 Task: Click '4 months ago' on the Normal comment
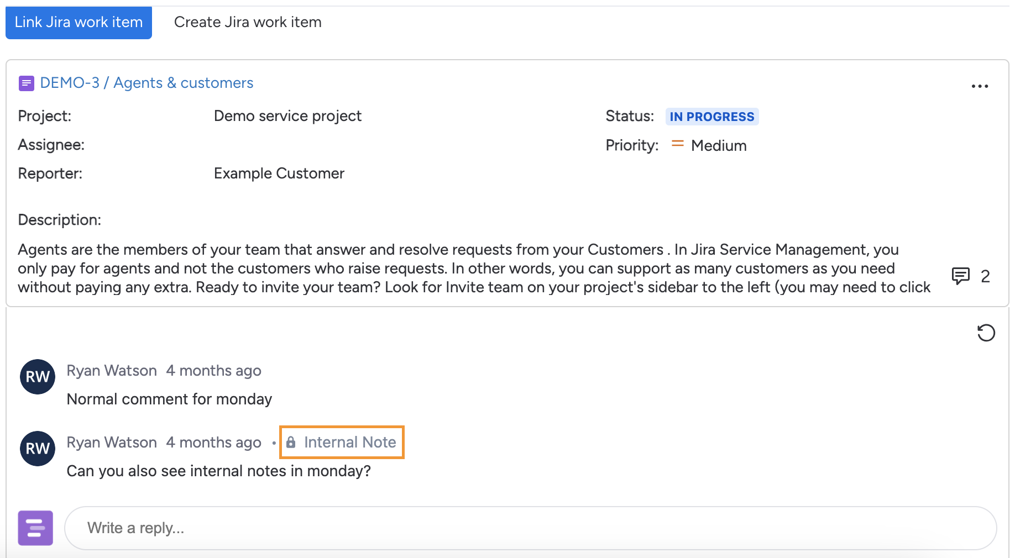pyautogui.click(x=213, y=370)
